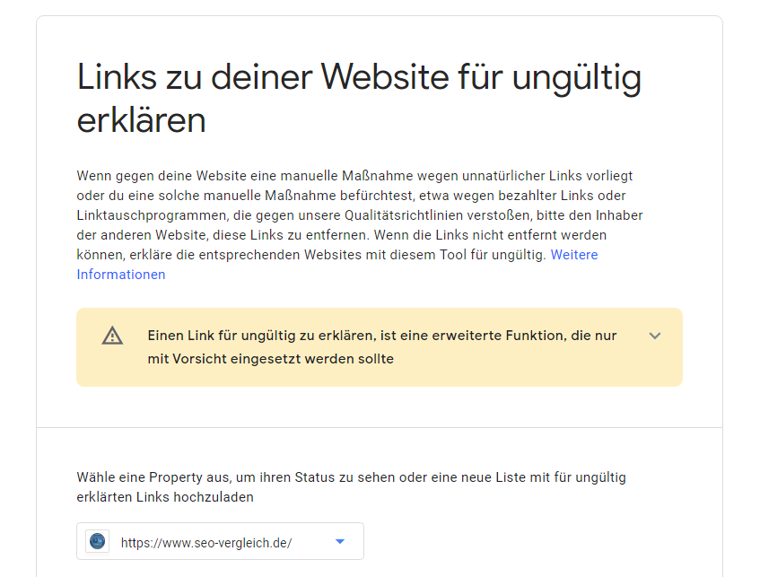The height and width of the screenshot is (577, 760).
Task: Click the seo-vergleich.de site favicon
Action: [98, 541]
